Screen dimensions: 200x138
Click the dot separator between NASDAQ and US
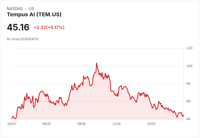click(26, 9)
